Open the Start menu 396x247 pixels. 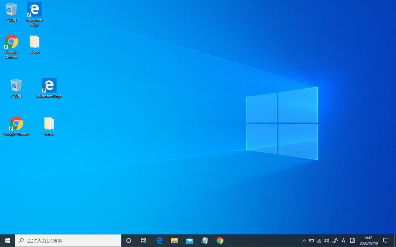[7, 240]
